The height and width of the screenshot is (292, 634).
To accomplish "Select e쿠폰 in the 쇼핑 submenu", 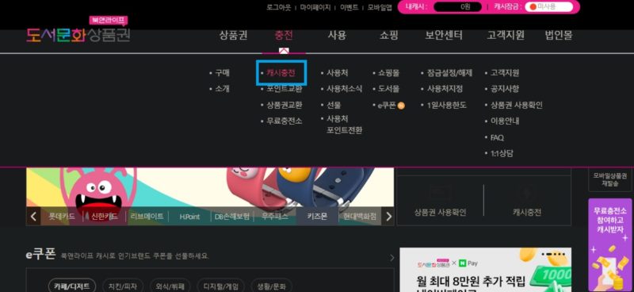I will tap(387, 106).
